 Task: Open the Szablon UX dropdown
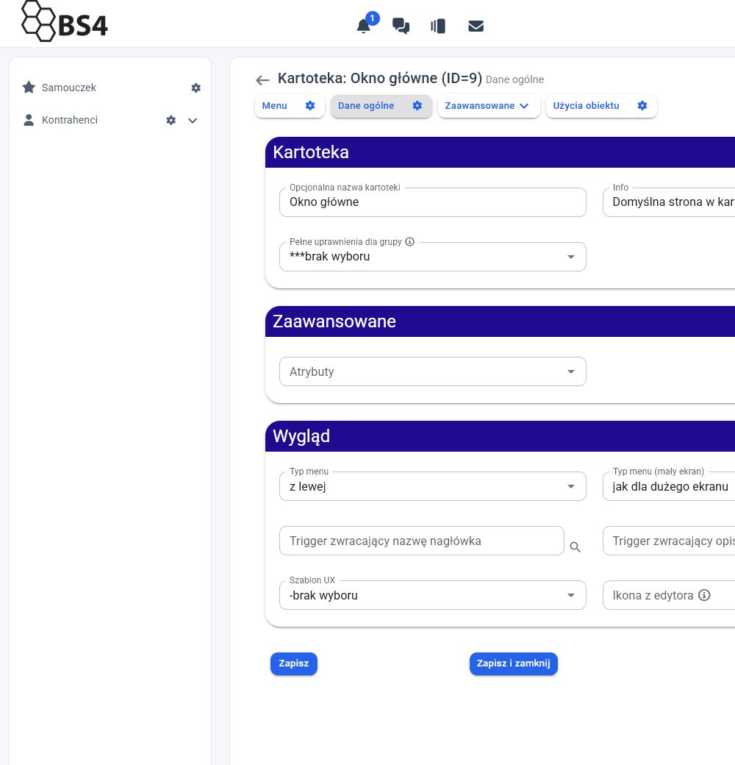point(433,595)
